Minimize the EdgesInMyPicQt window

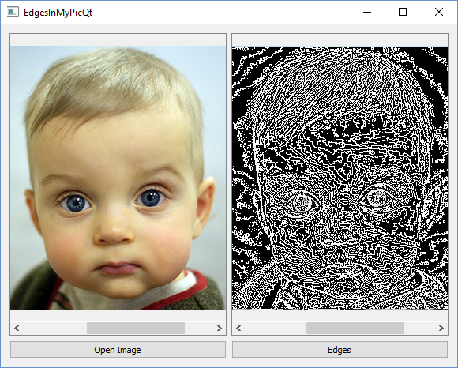tap(367, 13)
